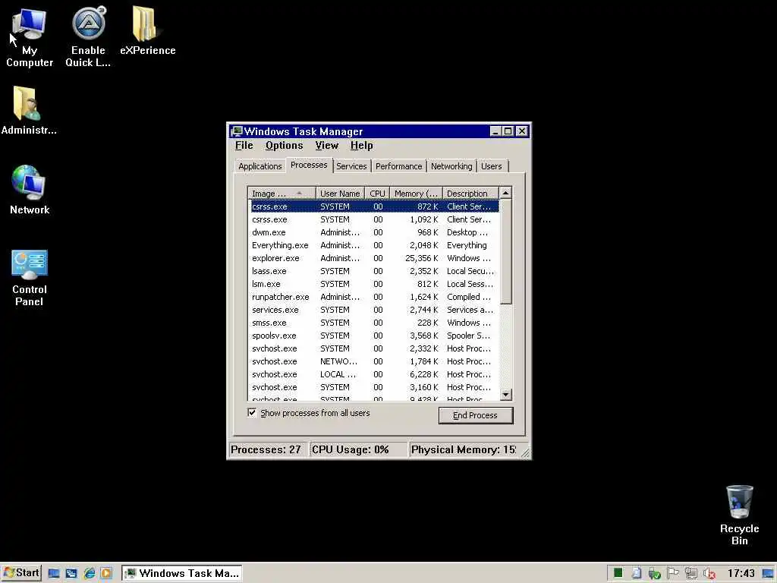Click the network connection tray icon
Viewport: 777px width, 583px height.
click(690, 573)
